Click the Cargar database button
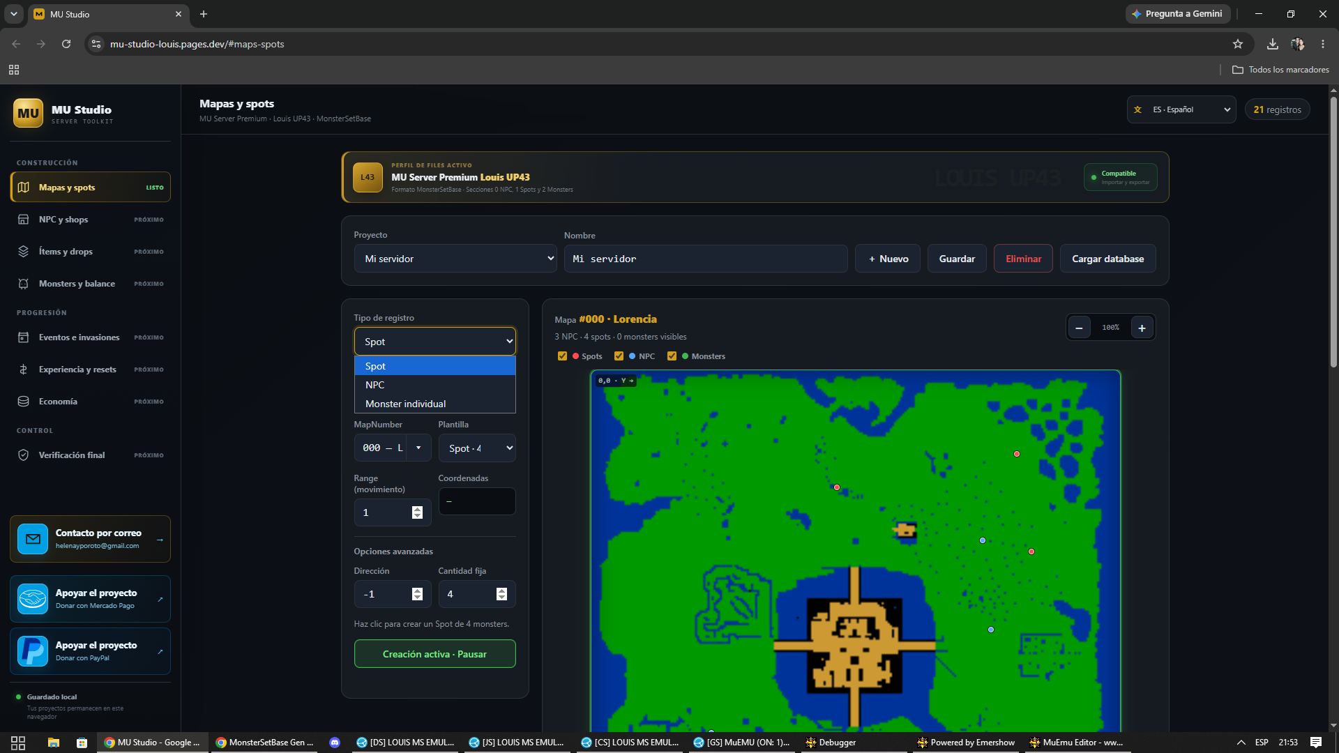 [1107, 259]
